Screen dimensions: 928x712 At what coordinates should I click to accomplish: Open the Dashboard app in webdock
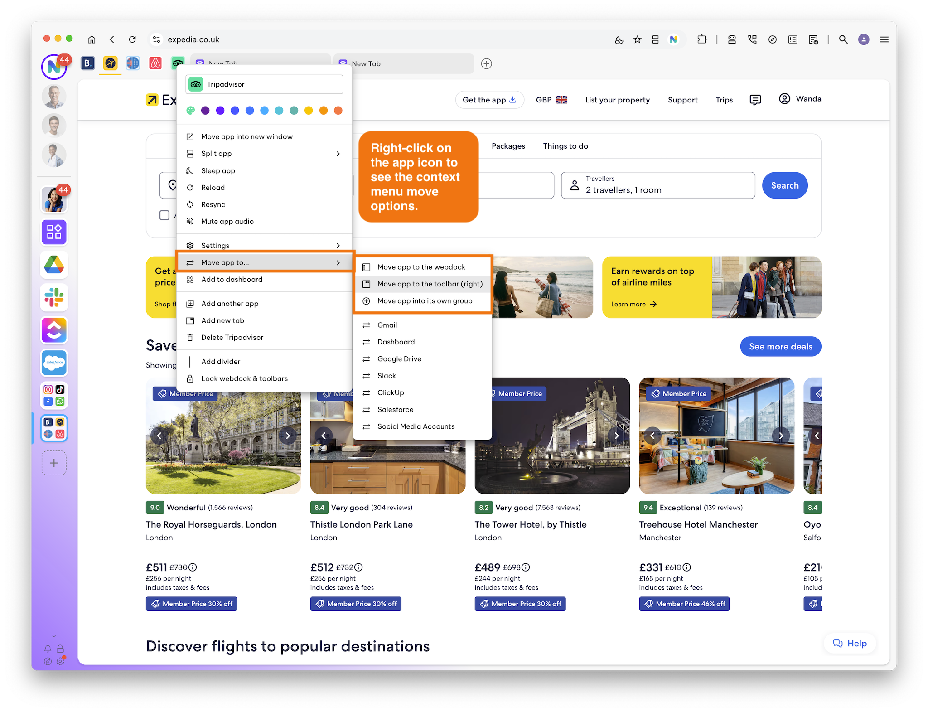click(x=54, y=232)
